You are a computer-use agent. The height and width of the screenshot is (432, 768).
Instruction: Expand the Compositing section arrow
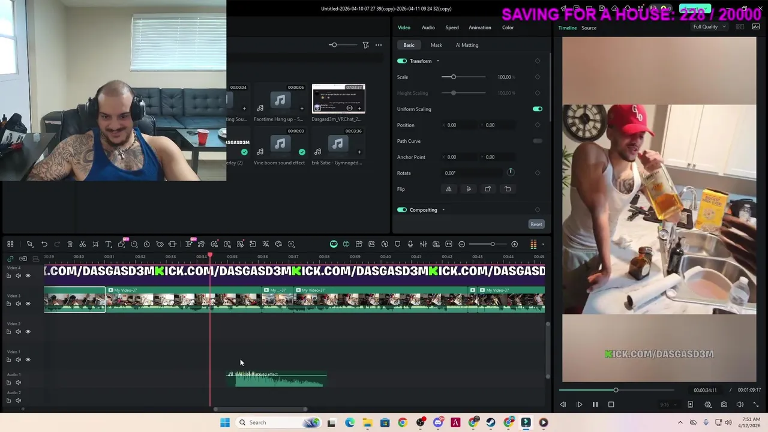(443, 210)
